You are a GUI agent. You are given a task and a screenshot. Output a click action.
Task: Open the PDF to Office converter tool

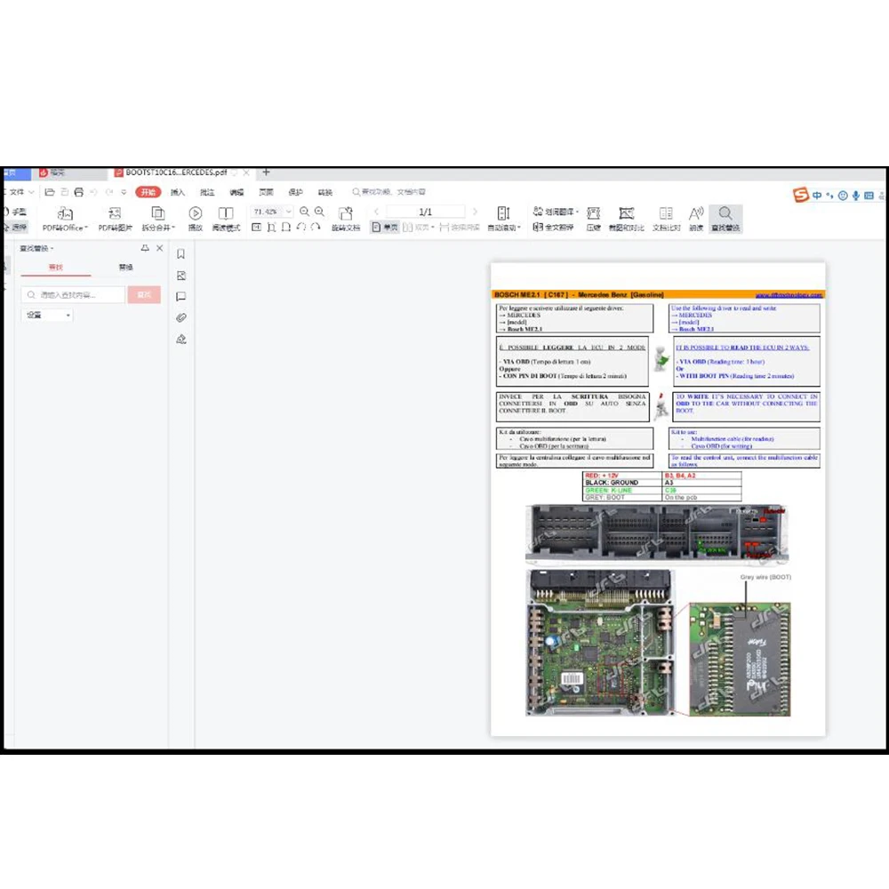click(65, 219)
